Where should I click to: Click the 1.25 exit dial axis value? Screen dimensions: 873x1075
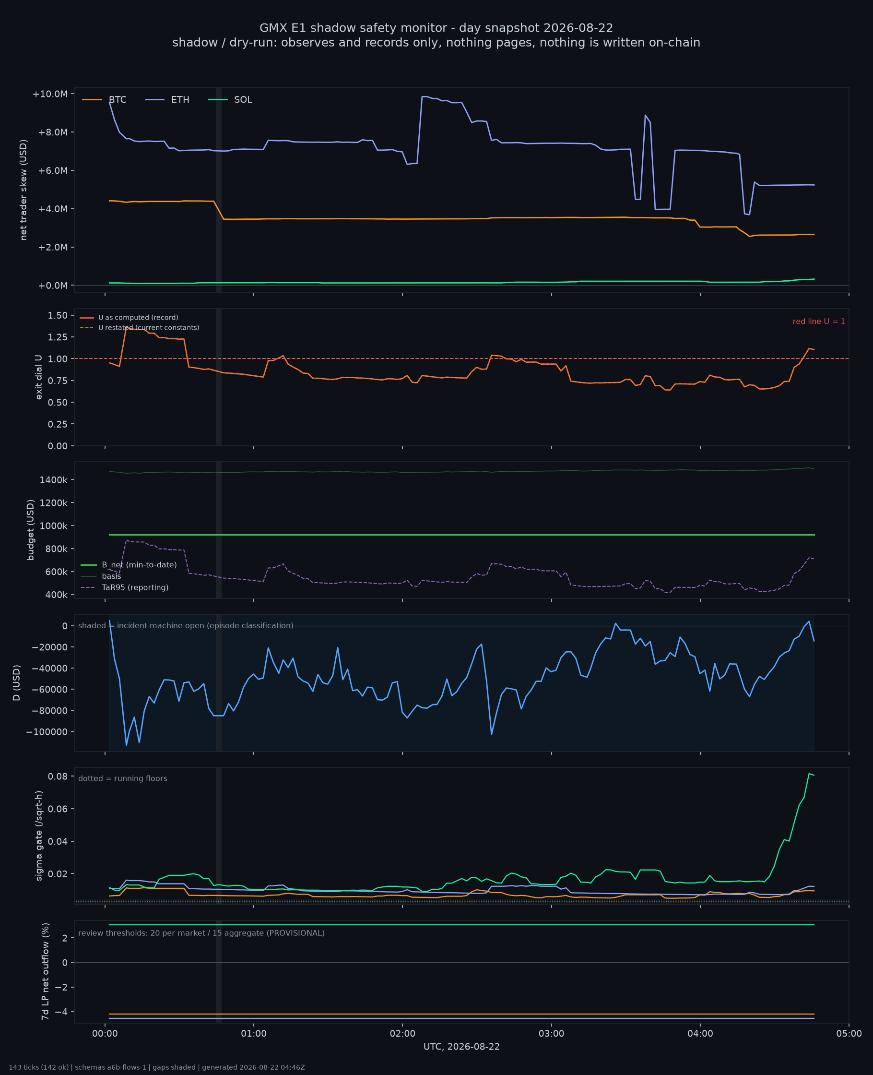click(58, 337)
